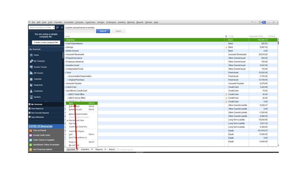This screenshot has height=173, width=307.
Task: Click the account name or number field
Action: point(80,31)
